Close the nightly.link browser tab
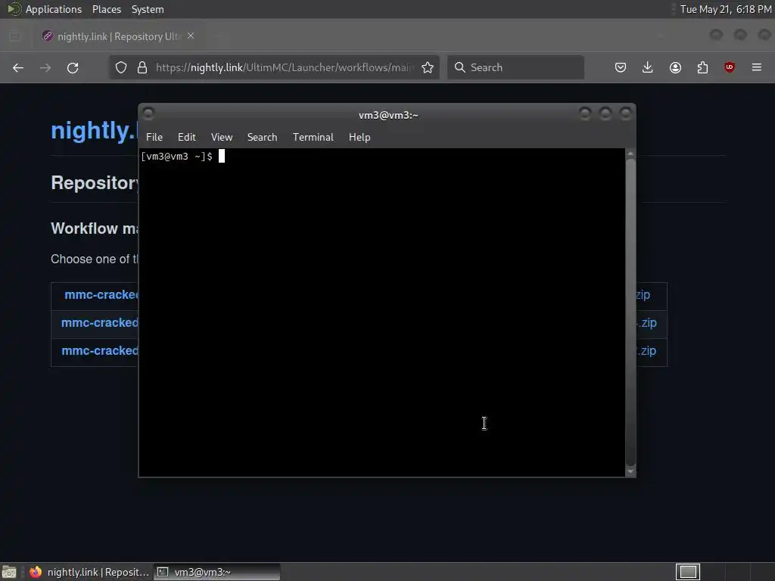This screenshot has height=581, width=775. [191, 36]
